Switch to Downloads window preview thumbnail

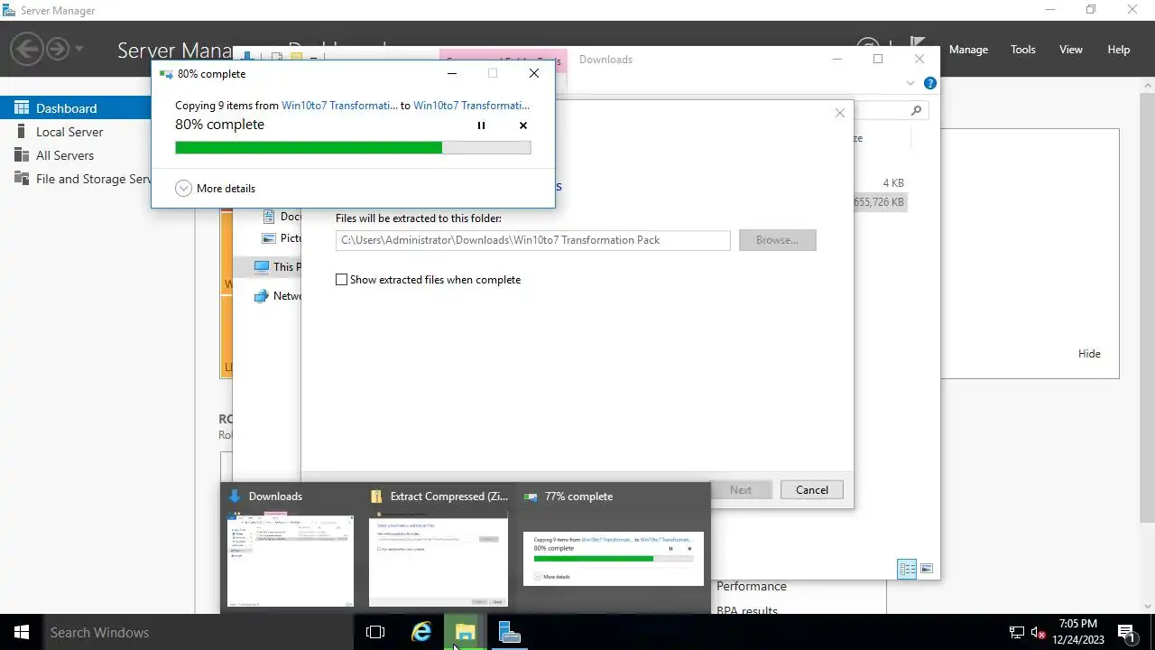click(291, 560)
